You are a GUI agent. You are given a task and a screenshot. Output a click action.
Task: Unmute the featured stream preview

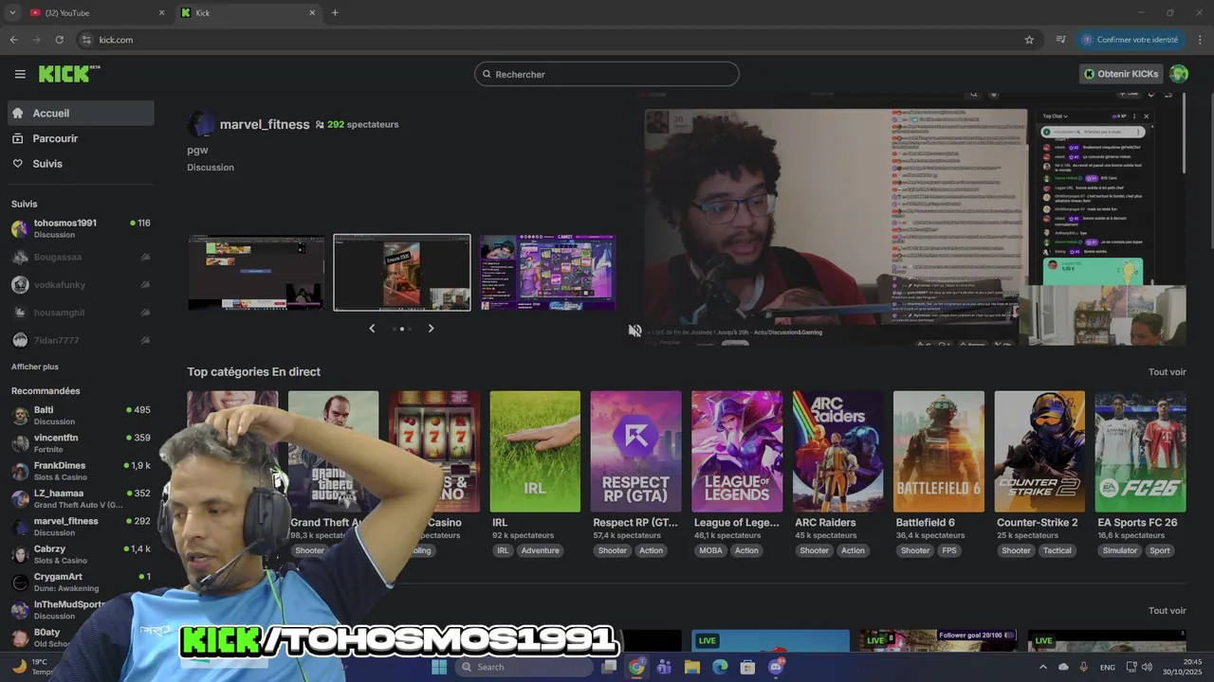click(635, 331)
